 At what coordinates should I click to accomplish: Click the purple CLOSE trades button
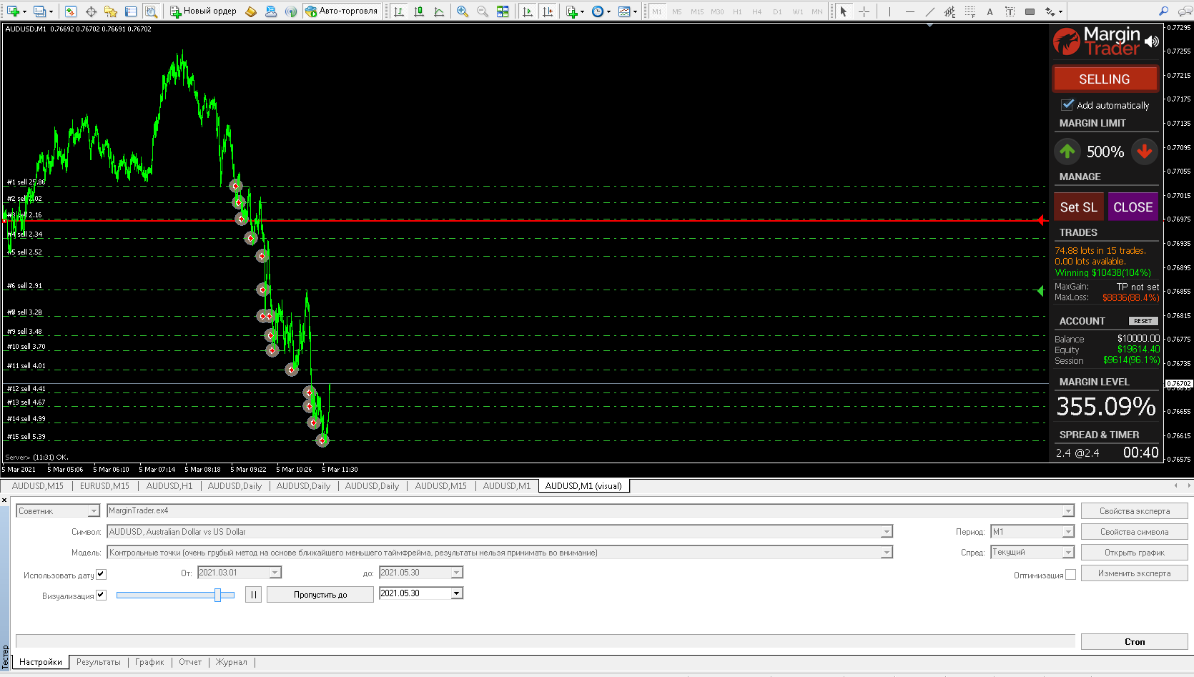pos(1133,207)
